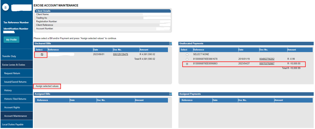Toggle the Uncleared Bills select checkbox
The image size is (315, 129).
click(x=42, y=54)
